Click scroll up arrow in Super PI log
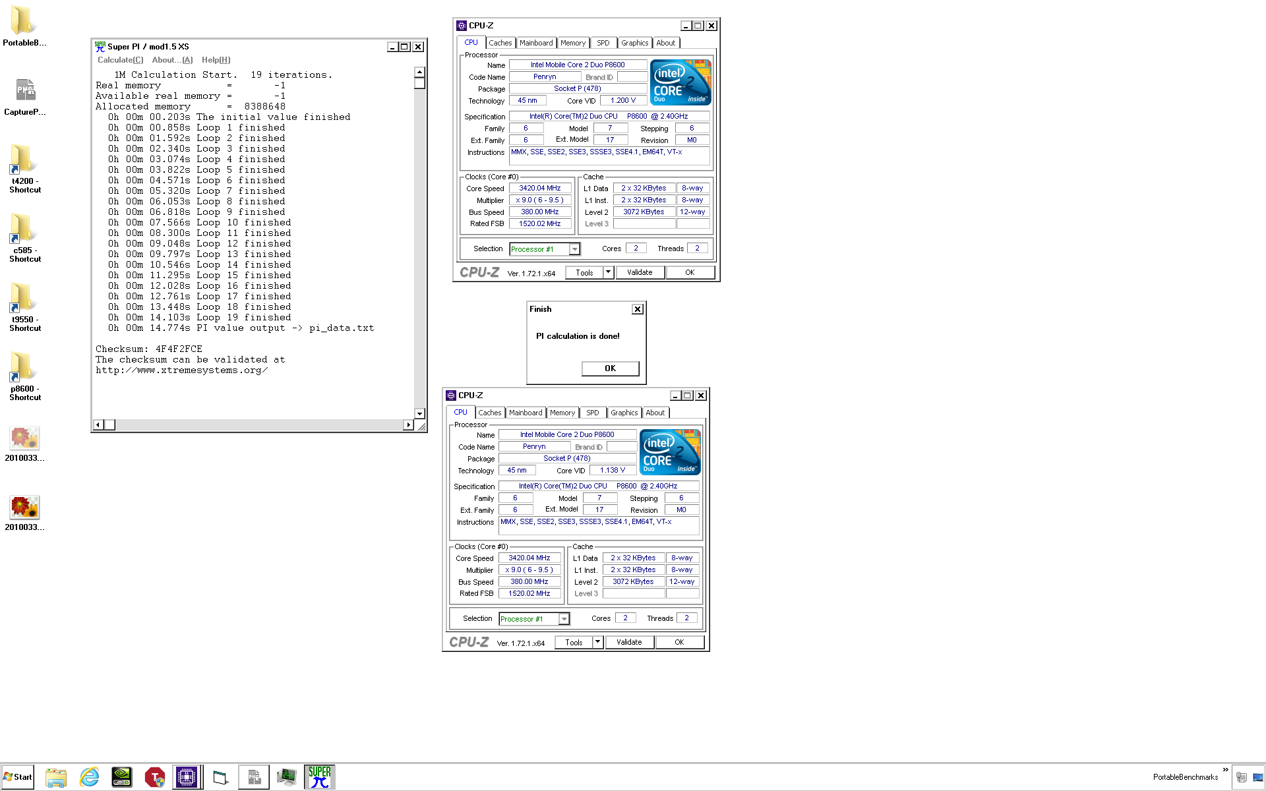1266x791 pixels. point(419,72)
